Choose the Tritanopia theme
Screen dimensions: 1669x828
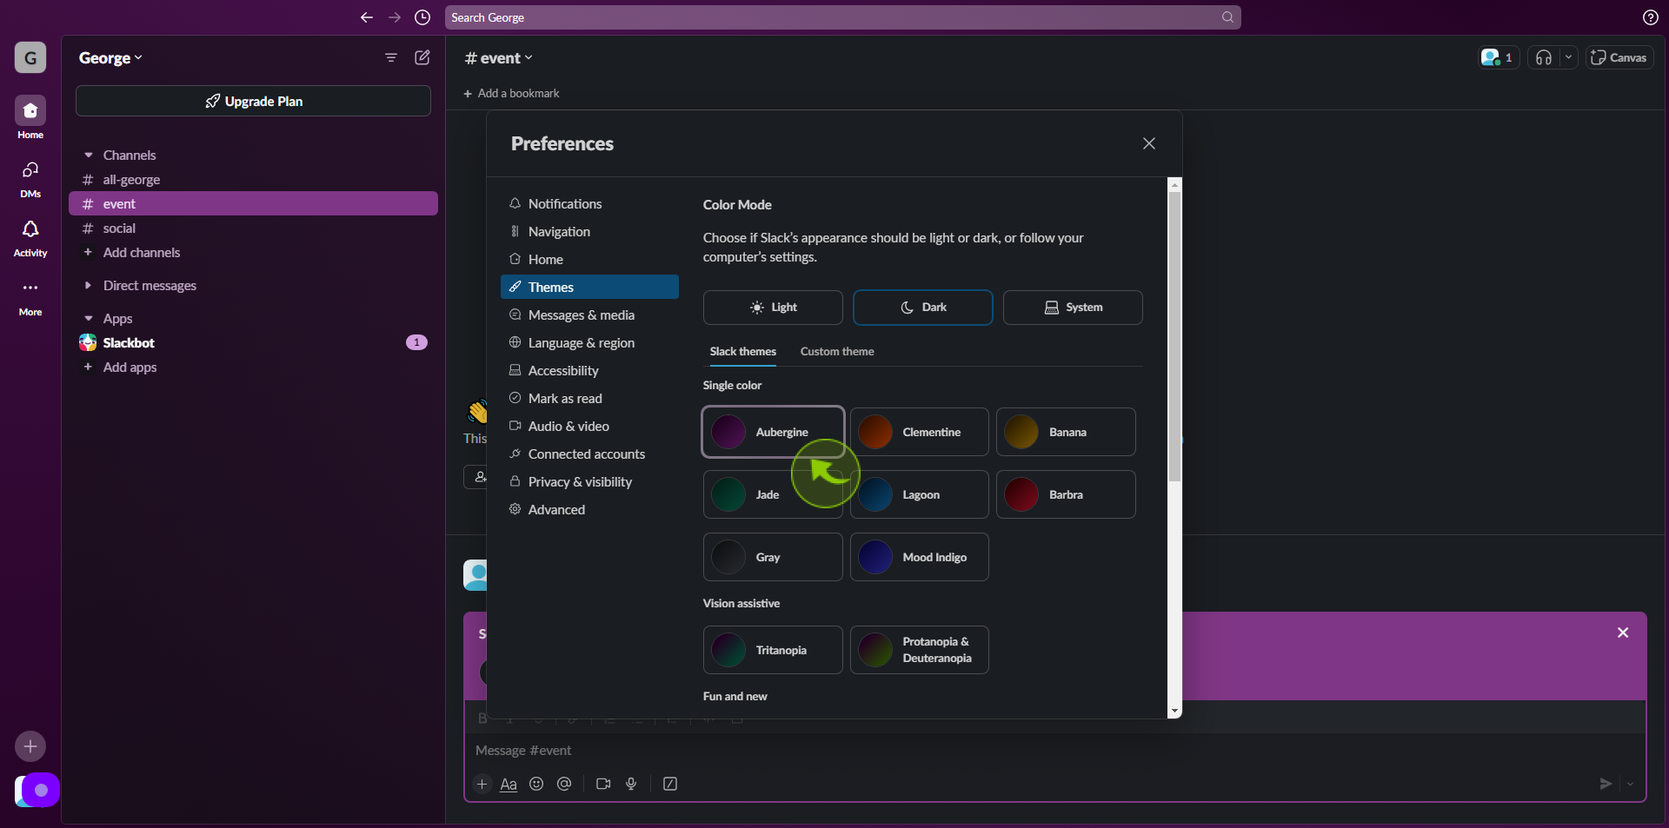773,650
